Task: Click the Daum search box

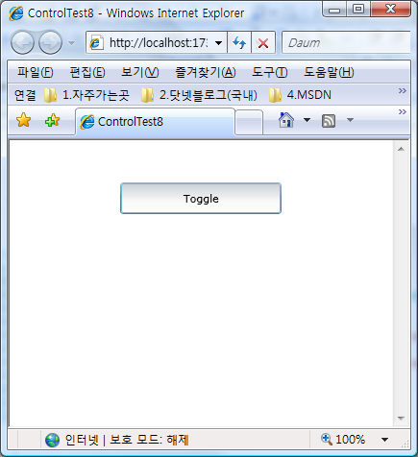Action: point(346,42)
